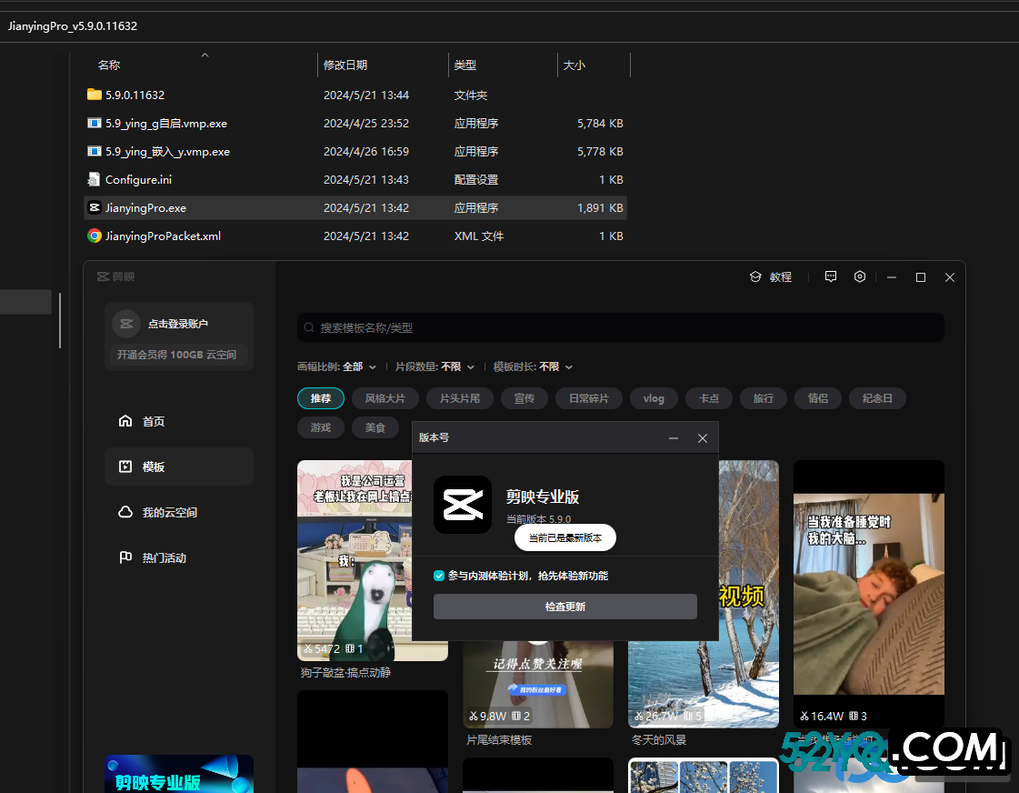The width and height of the screenshot is (1019, 793).
Task: Close the 版本号 dialog
Action: 702,438
